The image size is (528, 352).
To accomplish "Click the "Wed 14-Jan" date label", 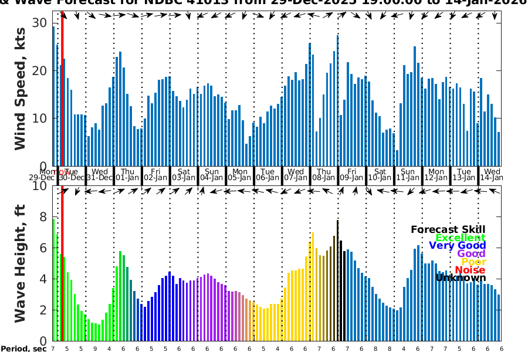I will tap(492, 174).
